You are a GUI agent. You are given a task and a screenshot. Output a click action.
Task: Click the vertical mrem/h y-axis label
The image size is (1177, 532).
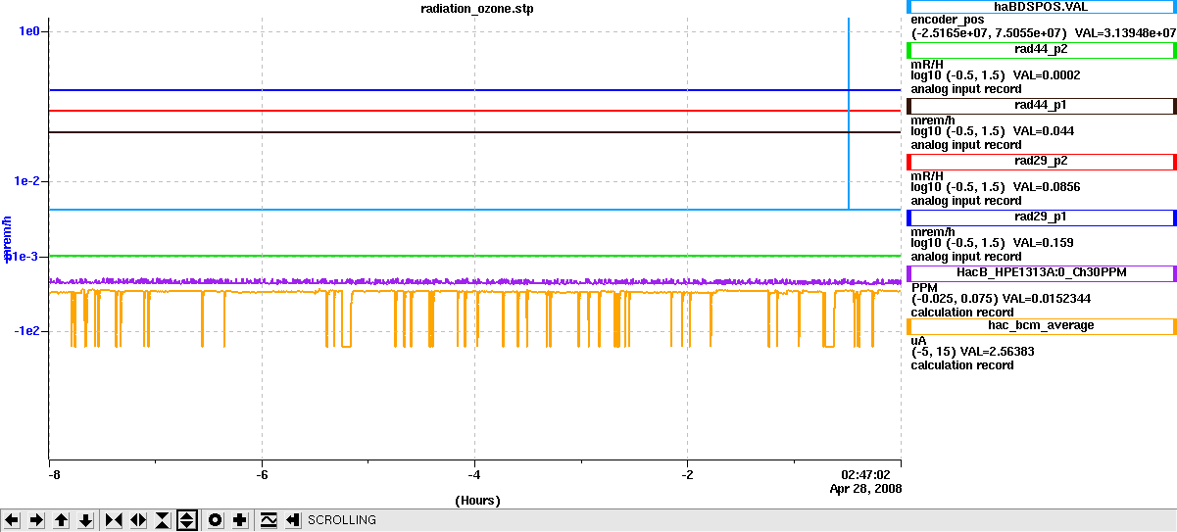[8, 238]
